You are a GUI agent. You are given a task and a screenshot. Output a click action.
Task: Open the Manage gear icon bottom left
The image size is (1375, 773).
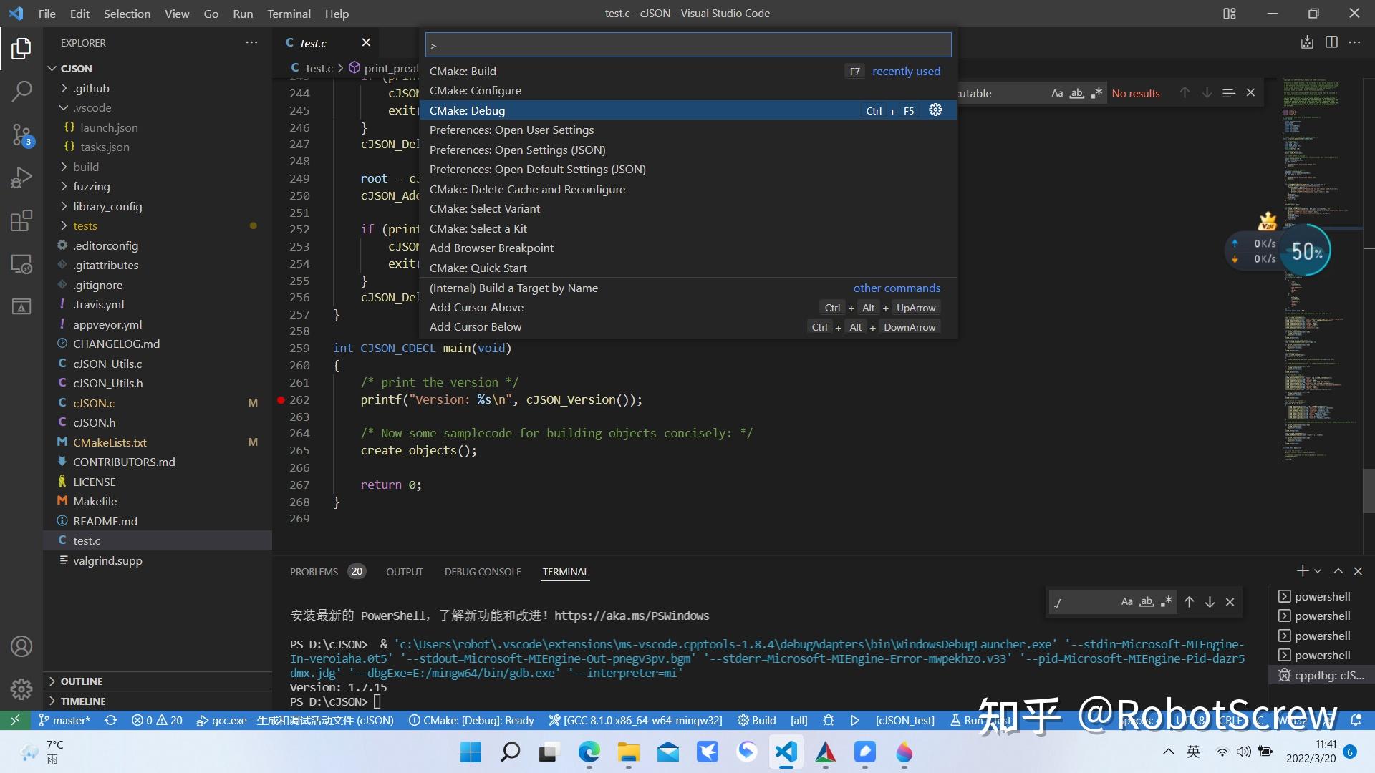coord(21,689)
